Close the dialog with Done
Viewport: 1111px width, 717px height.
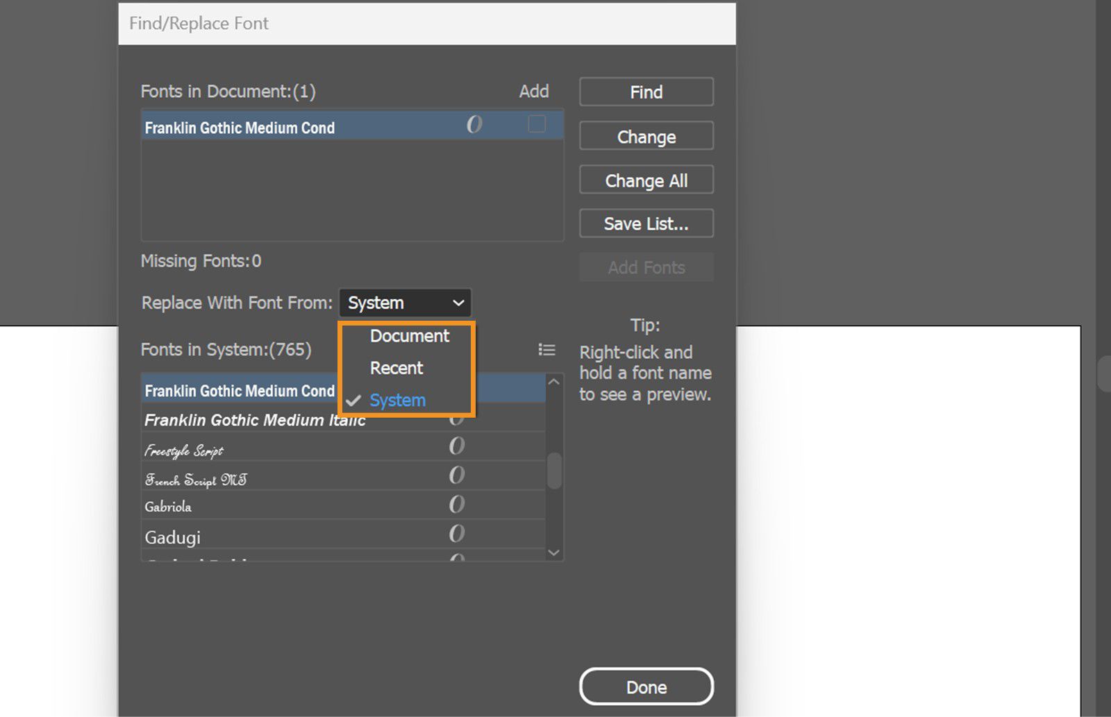tap(646, 686)
